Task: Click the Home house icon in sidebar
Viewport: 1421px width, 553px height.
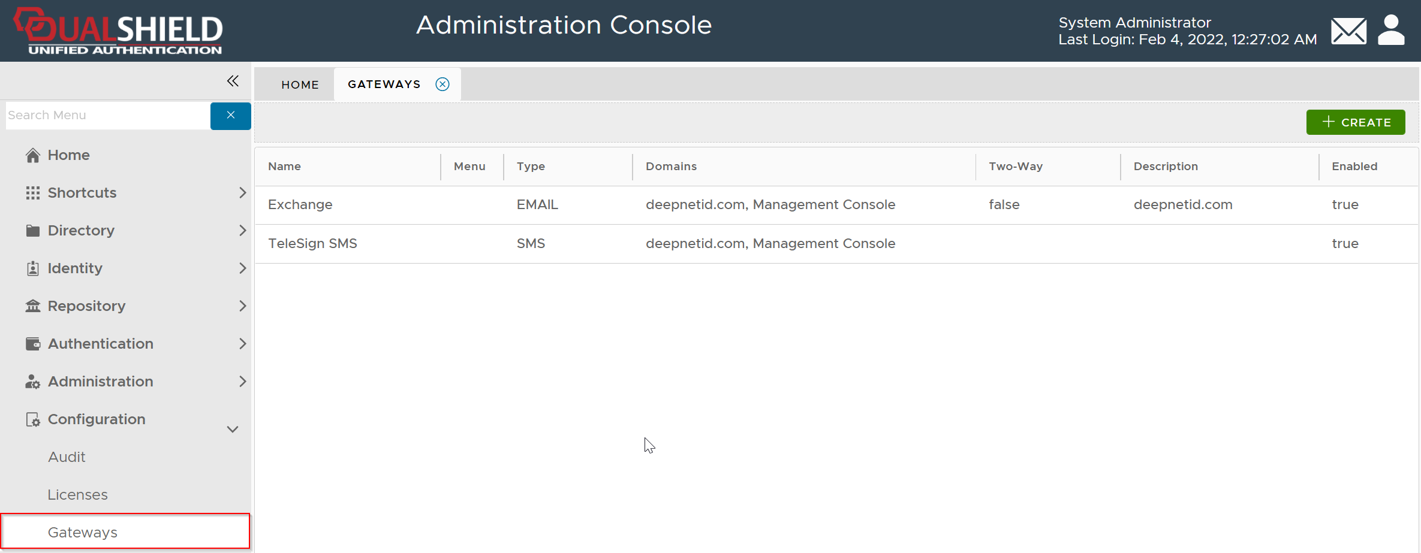Action: pos(33,156)
